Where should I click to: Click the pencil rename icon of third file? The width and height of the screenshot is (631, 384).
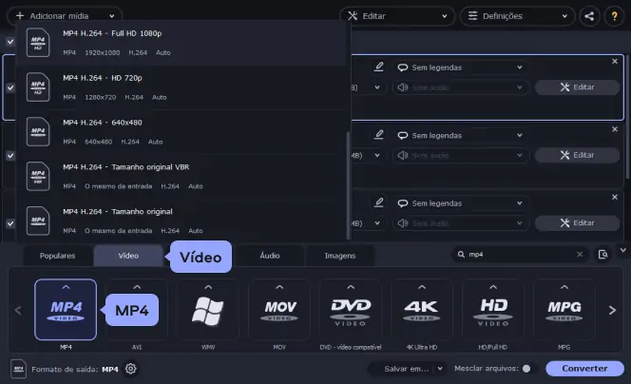tap(378, 202)
